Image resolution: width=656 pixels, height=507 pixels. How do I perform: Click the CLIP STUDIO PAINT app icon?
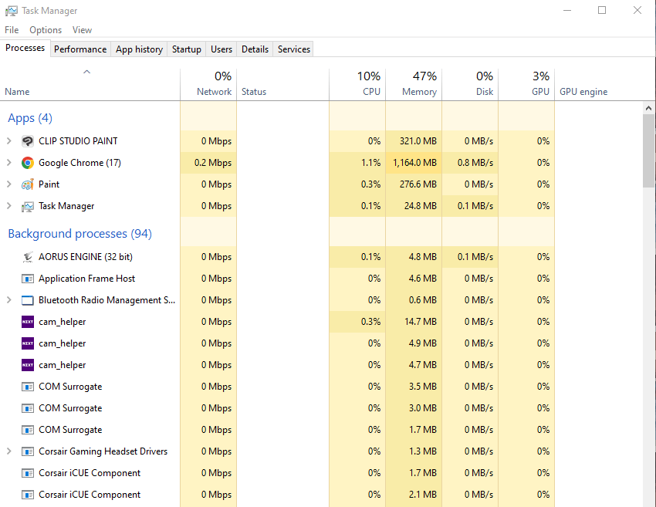click(28, 141)
